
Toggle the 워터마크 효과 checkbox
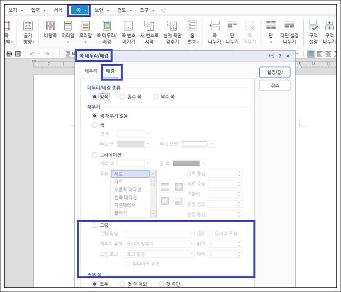pos(127,264)
